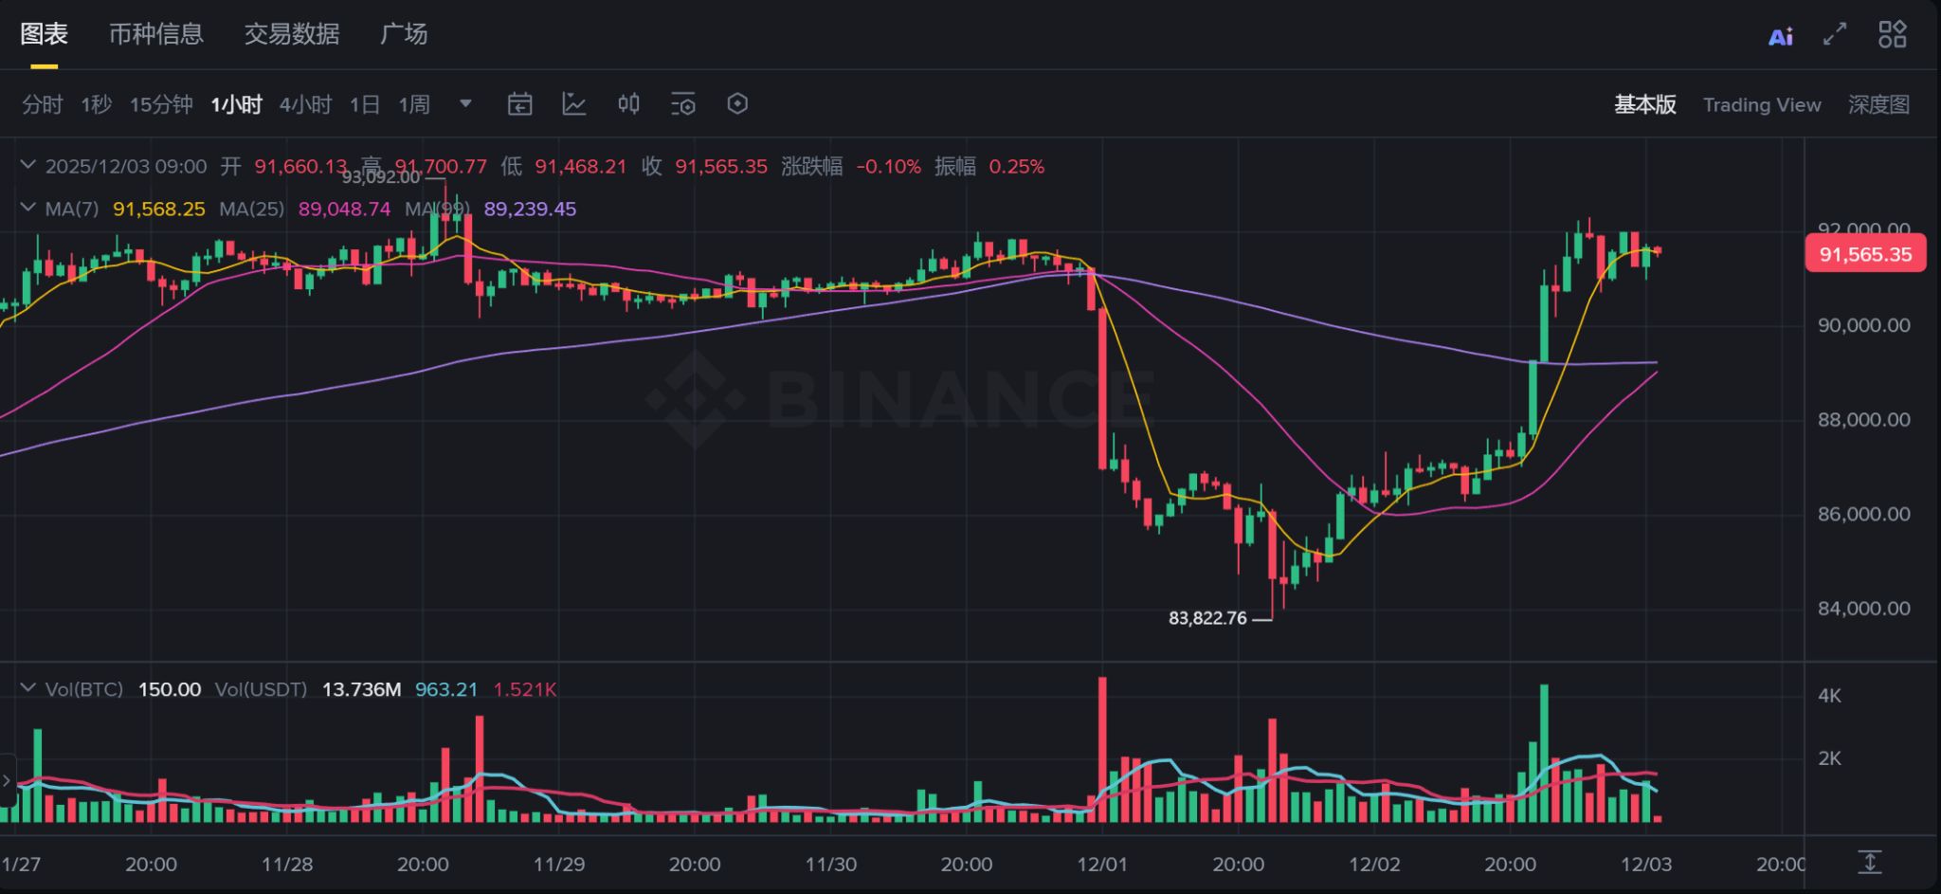Viewport: 1941px width, 894px height.
Task: Collapse the Vol(BTC) volume panel
Action: [x=28, y=689]
